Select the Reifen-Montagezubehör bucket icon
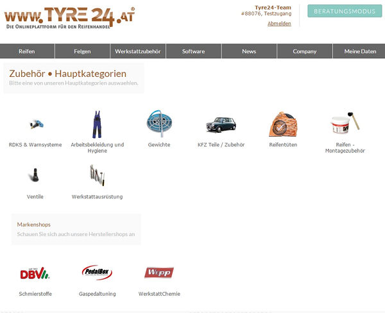Image resolution: width=385 pixels, height=313 pixels. 345,124
